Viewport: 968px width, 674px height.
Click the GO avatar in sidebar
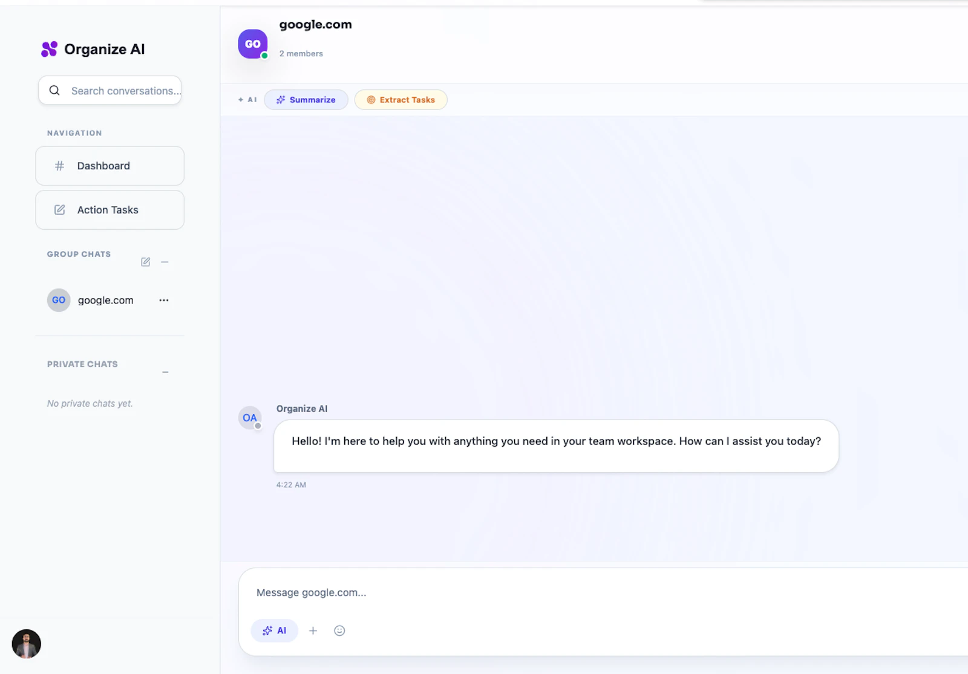pos(59,300)
